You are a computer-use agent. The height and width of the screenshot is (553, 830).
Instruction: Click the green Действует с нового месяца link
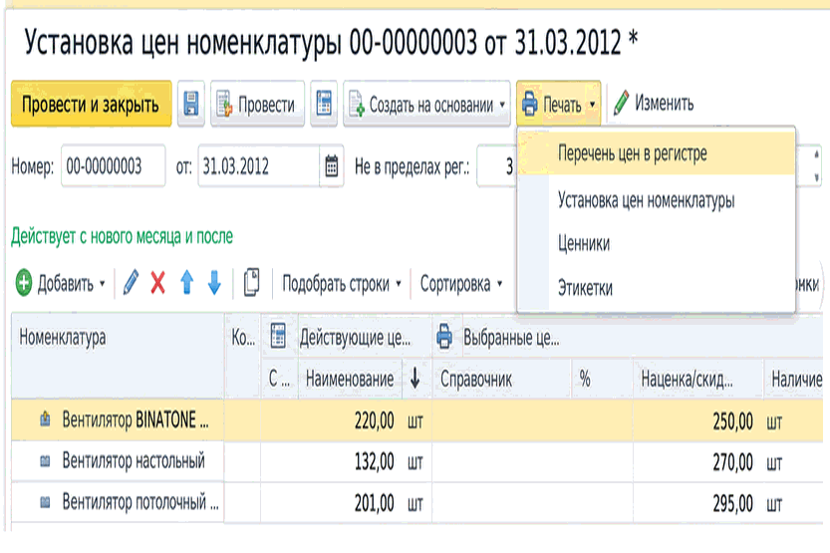122,236
